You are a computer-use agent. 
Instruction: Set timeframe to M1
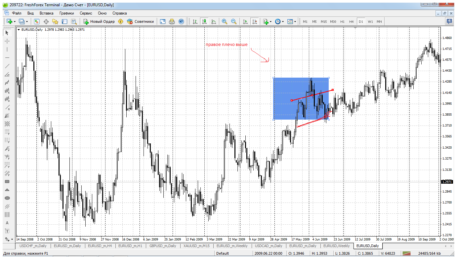[x=305, y=21]
